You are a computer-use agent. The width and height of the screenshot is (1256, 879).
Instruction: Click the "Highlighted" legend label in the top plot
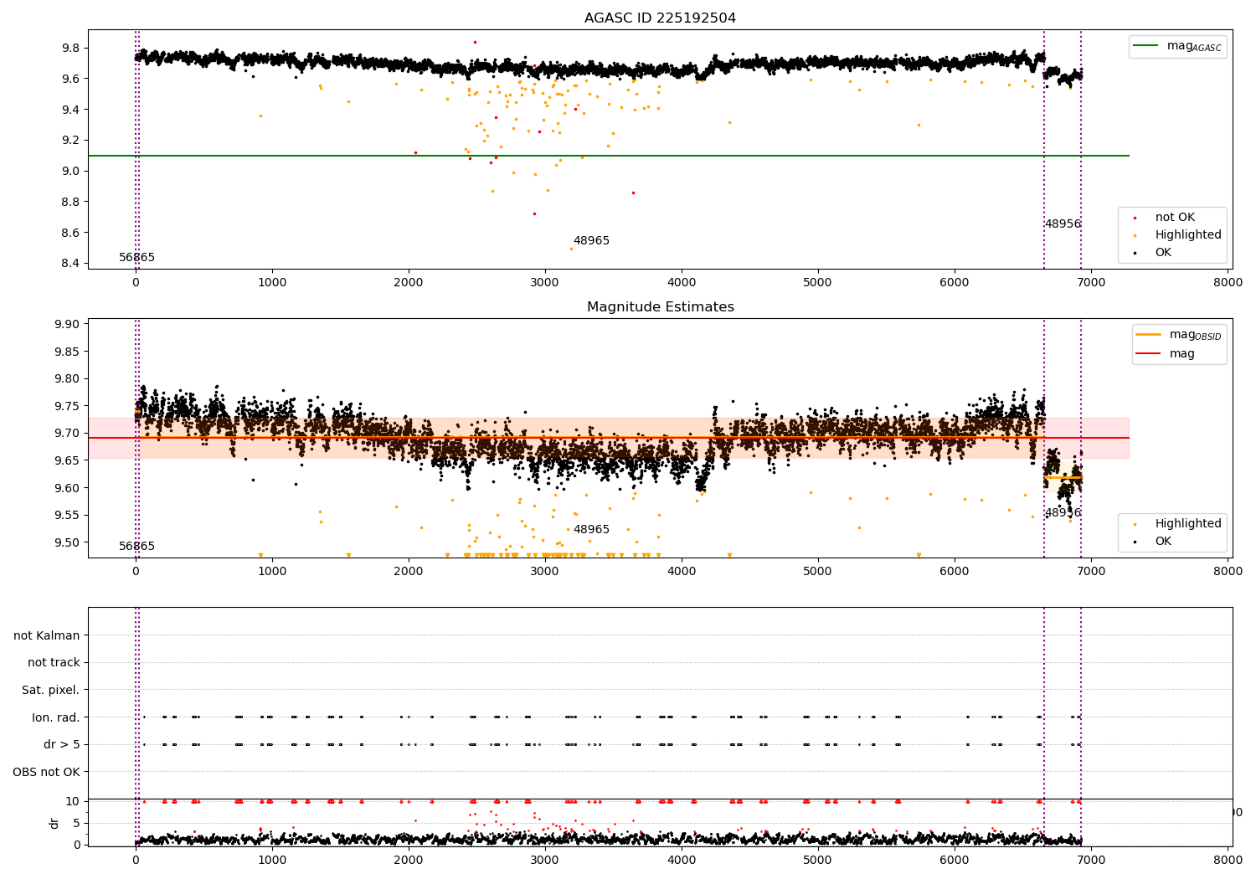(1188, 235)
